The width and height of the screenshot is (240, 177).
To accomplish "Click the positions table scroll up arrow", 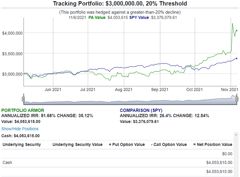I will coord(236,135).
